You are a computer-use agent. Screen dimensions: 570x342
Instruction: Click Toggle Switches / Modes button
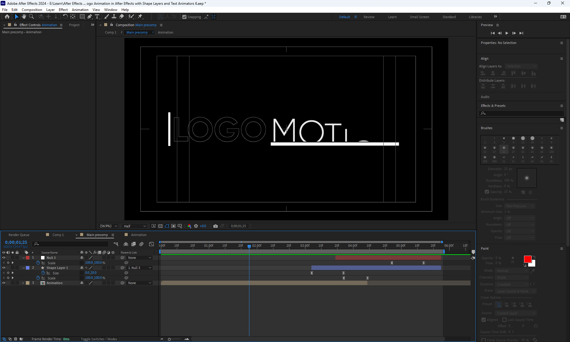point(99,339)
